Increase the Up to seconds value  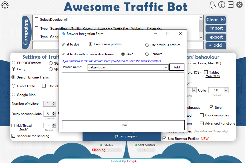click(x=226, y=89)
